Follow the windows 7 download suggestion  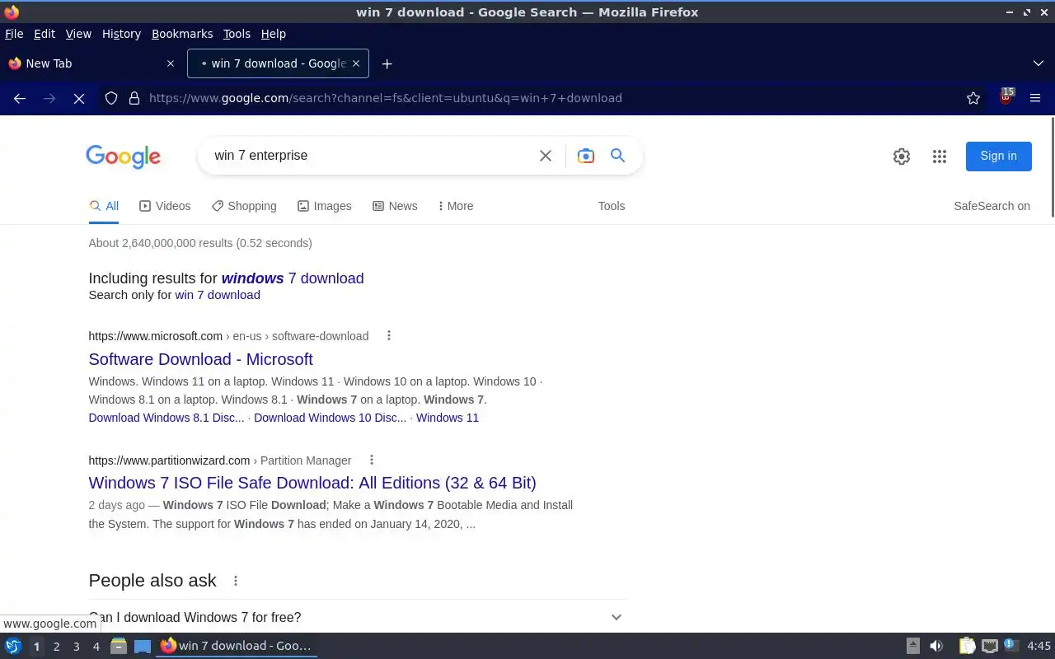[x=293, y=278]
